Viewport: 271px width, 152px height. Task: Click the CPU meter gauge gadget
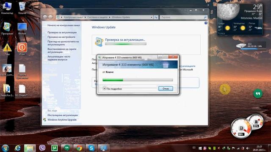[241, 128]
